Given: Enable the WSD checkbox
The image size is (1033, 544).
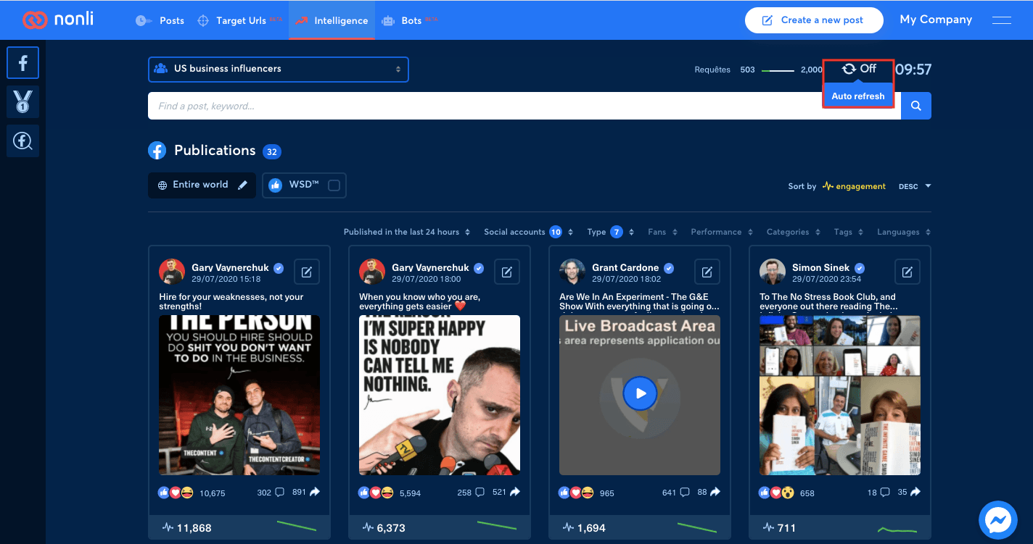Looking at the screenshot, I should coord(334,185).
